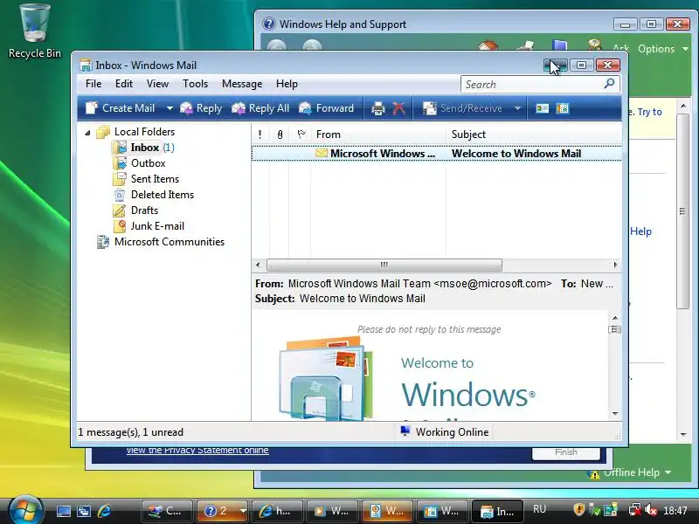
Task: Click the Back arrow in Help and Support
Action: pos(277,45)
